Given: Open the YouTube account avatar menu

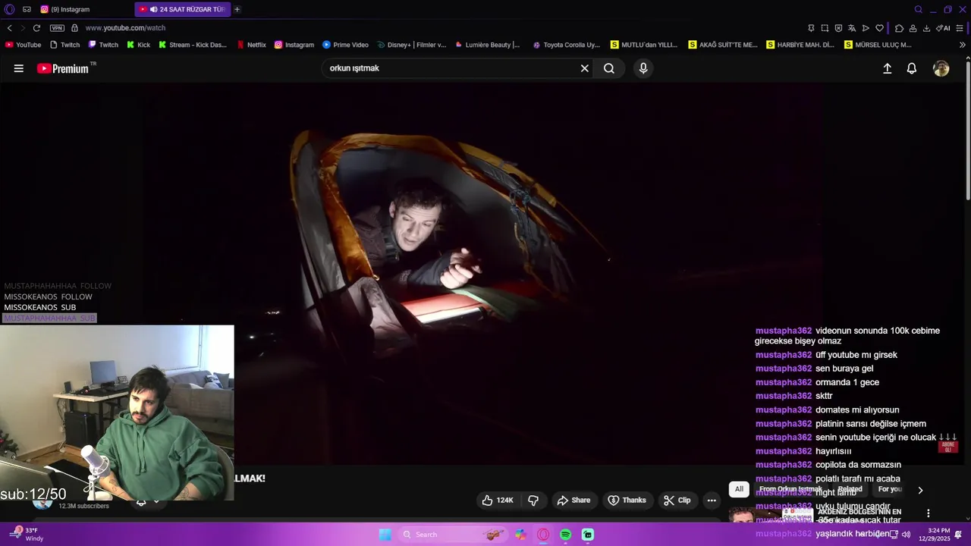Looking at the screenshot, I should coord(941,68).
